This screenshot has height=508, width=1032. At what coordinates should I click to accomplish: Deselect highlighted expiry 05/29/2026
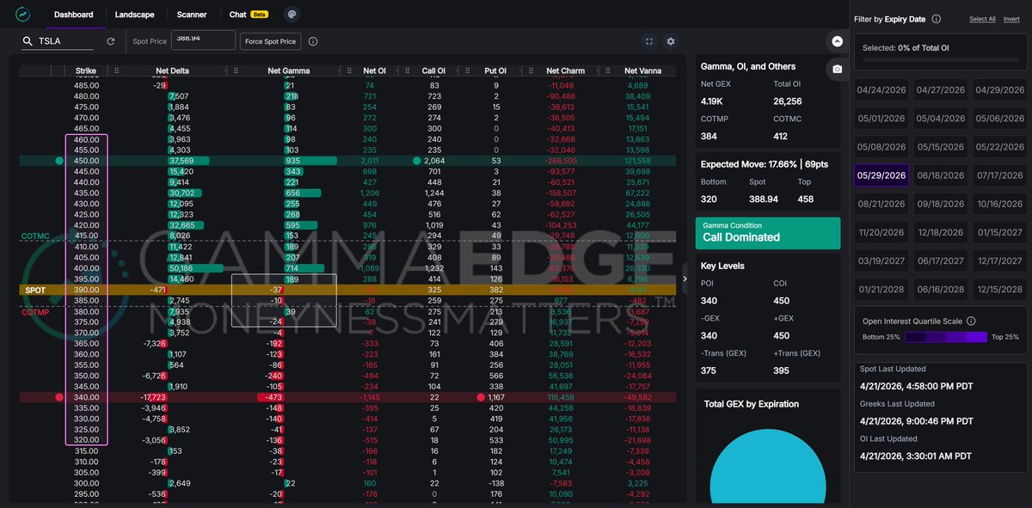pos(881,175)
